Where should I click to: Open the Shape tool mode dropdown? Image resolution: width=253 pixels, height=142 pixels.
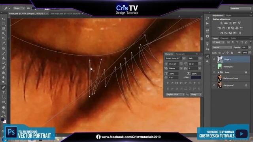pos(19,8)
